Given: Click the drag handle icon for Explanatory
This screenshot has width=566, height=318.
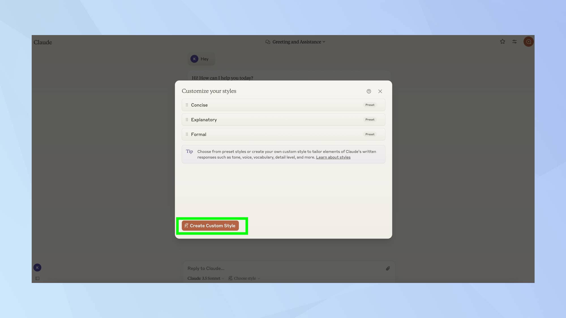Looking at the screenshot, I should tap(187, 120).
